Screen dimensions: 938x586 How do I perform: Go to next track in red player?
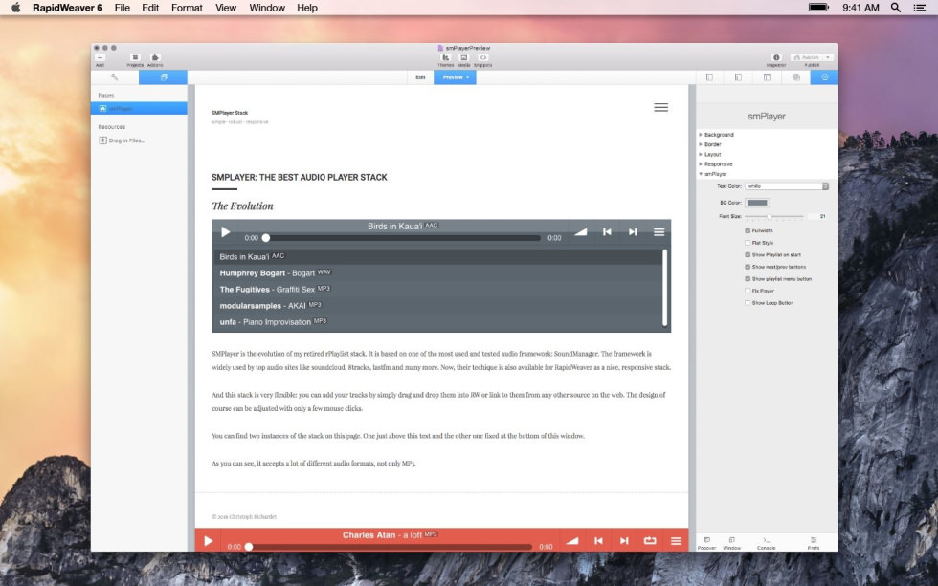click(624, 541)
